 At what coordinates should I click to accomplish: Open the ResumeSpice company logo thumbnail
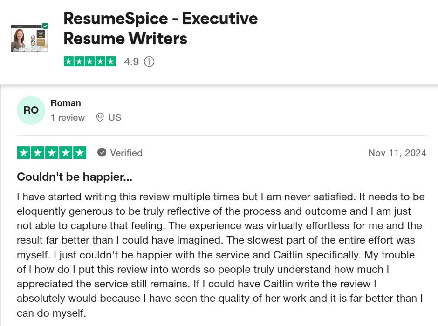pyautogui.click(x=29, y=38)
